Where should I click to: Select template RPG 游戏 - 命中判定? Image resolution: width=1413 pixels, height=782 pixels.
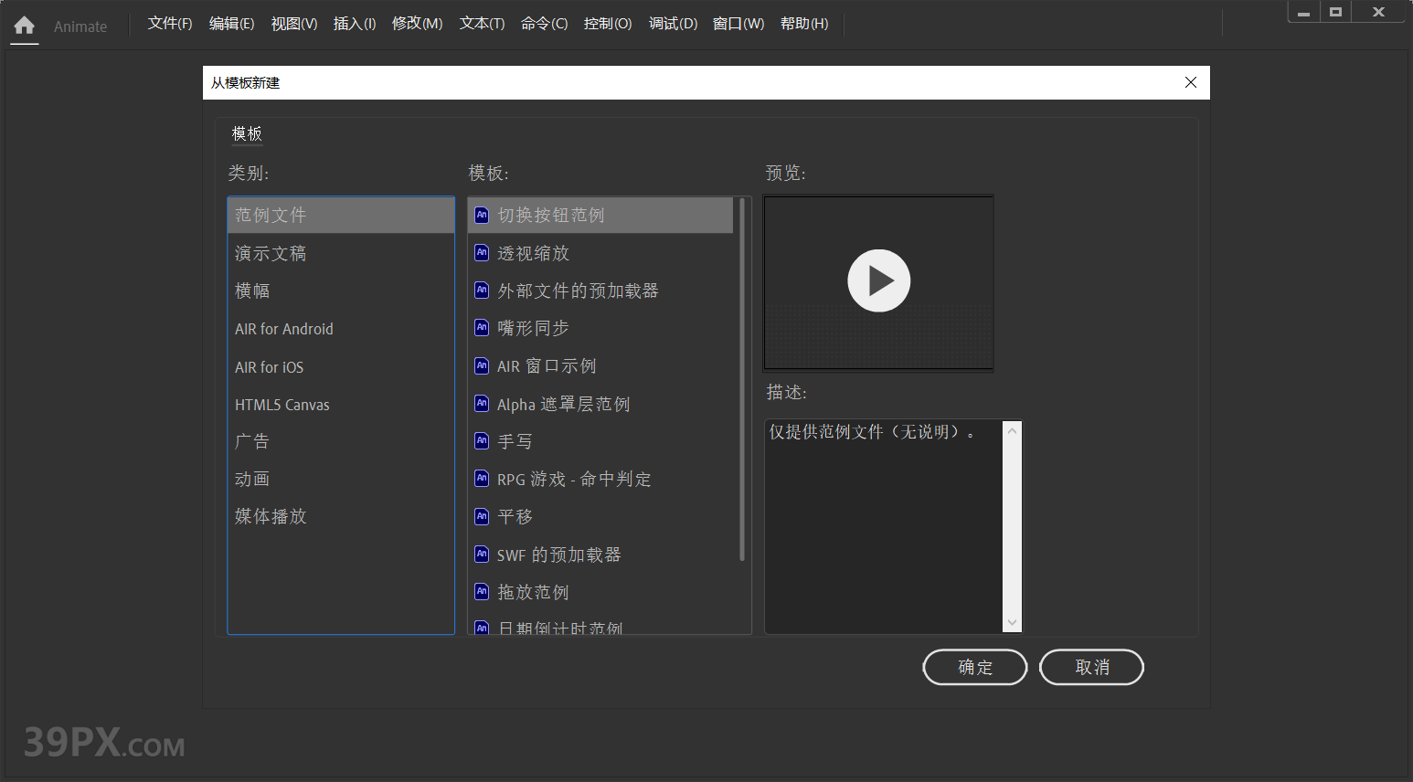600,479
